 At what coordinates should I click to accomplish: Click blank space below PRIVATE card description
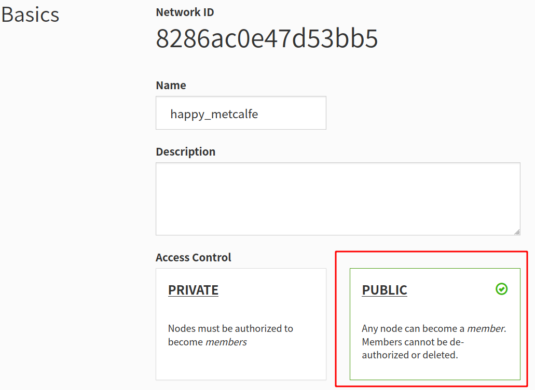click(241, 364)
